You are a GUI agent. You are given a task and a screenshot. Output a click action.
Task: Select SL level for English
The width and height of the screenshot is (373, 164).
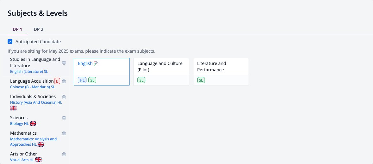92,80
